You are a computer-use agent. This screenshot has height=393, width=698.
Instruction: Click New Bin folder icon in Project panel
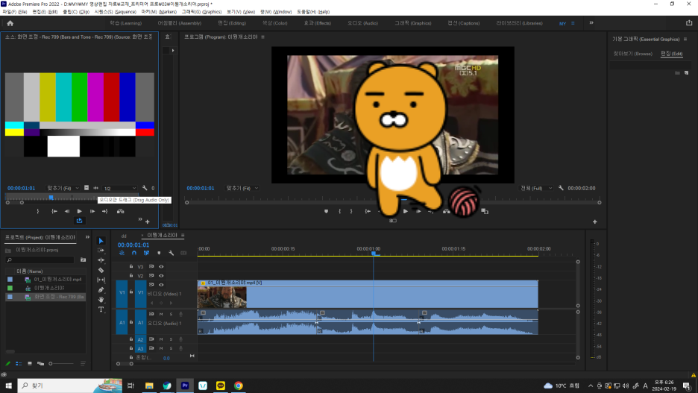click(84, 260)
